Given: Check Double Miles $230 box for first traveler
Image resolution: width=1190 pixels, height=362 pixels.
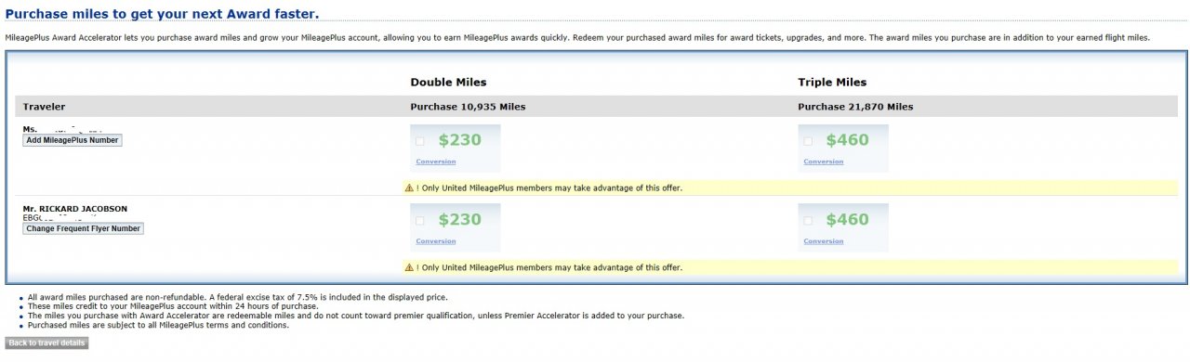Looking at the screenshot, I should coord(420,141).
